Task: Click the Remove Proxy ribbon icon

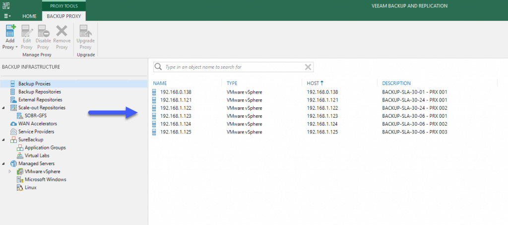Action: [62, 33]
